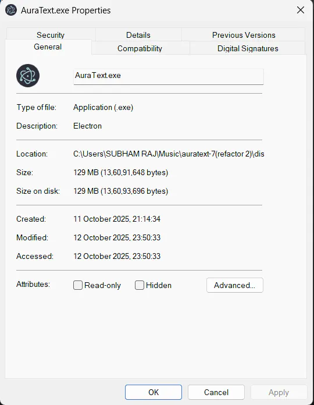Click the Type of file label
This screenshot has width=314, height=405.
pyautogui.click(x=37, y=107)
